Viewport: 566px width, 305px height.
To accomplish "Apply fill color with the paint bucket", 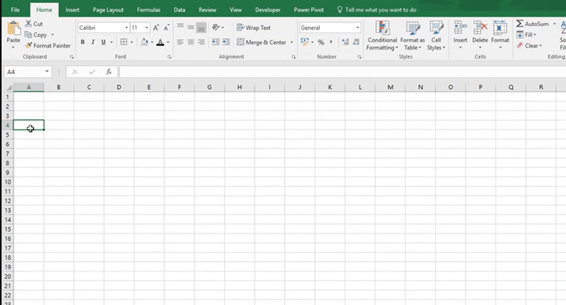I will pos(144,42).
